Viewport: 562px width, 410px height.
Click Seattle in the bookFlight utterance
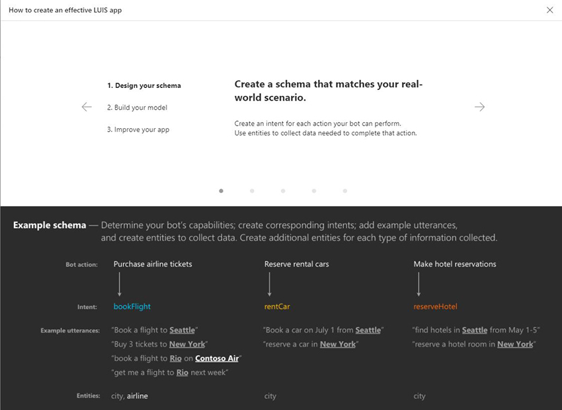point(182,330)
